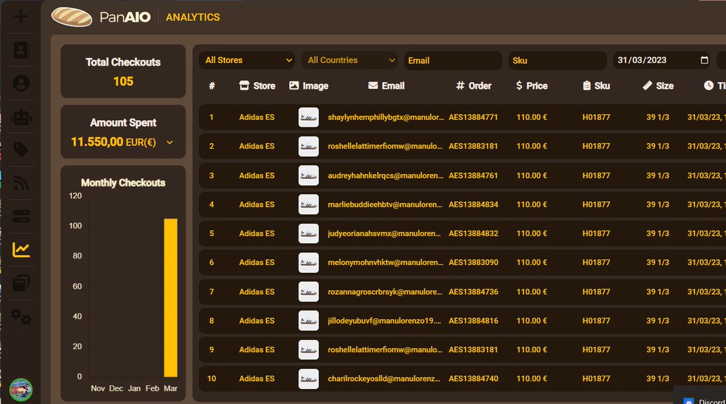Click the plus icon in sidebar

21,16
